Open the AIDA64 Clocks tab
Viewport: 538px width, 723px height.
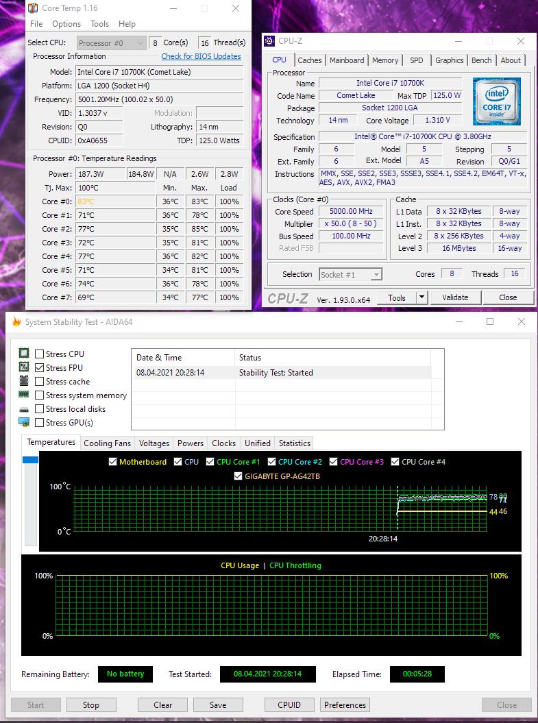[x=223, y=443]
